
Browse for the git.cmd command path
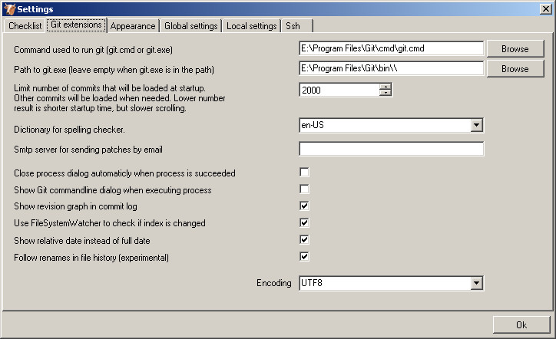(515, 48)
